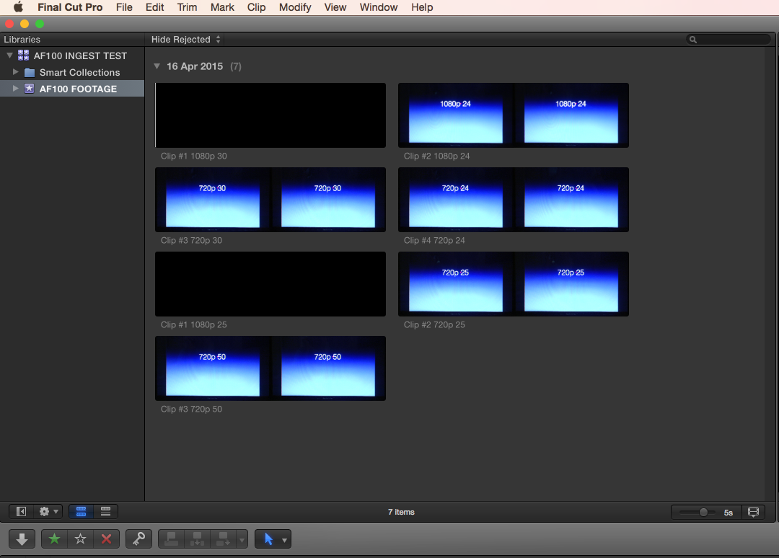Open the keyword editor key icon
Viewport: 779px width, 558px height.
(138, 539)
